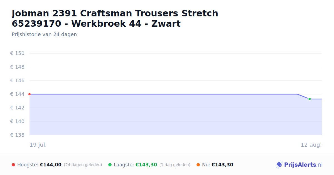Click the € 144 axis label
The image size is (334, 175).
(x=17, y=94)
